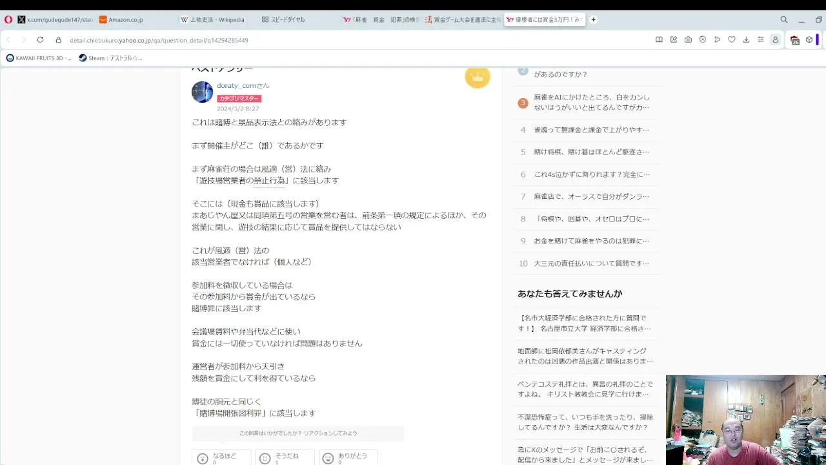The width and height of the screenshot is (826, 465).
Task: Open KAWAII FRUITS 3D bookmark
Action: [39, 58]
